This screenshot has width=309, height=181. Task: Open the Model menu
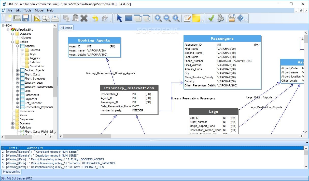39,10
